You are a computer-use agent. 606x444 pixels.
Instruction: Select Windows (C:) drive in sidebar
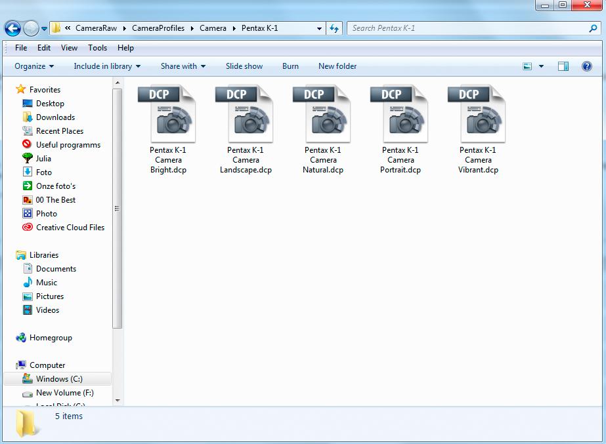pos(58,379)
